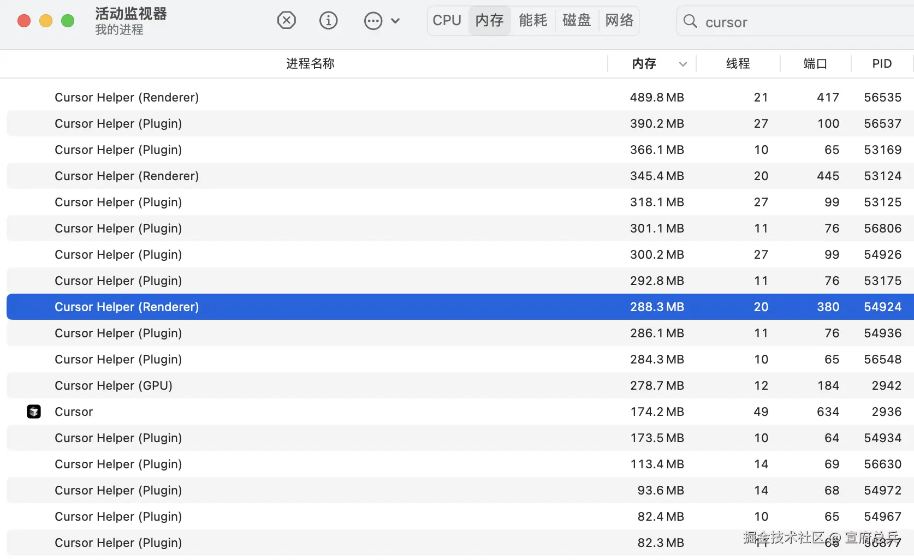Click the 线程 column header

coord(737,63)
